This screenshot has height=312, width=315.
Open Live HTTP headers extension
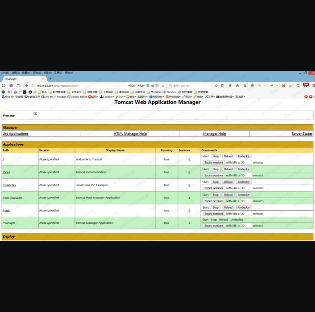coord(54,97)
